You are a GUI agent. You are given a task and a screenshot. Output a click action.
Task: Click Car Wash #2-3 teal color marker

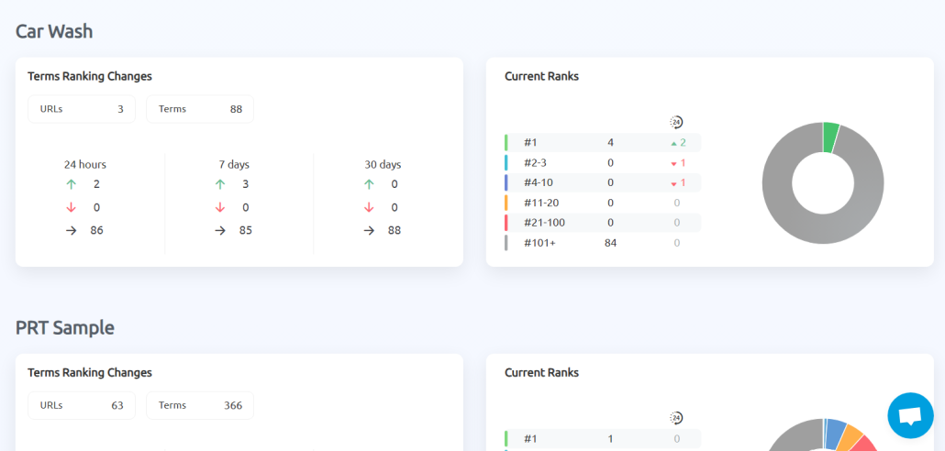(506, 162)
